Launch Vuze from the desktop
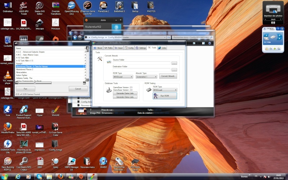 point(8,111)
